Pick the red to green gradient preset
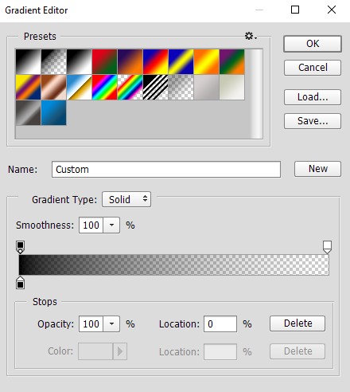Screen dimensions: 350x392 pos(104,61)
